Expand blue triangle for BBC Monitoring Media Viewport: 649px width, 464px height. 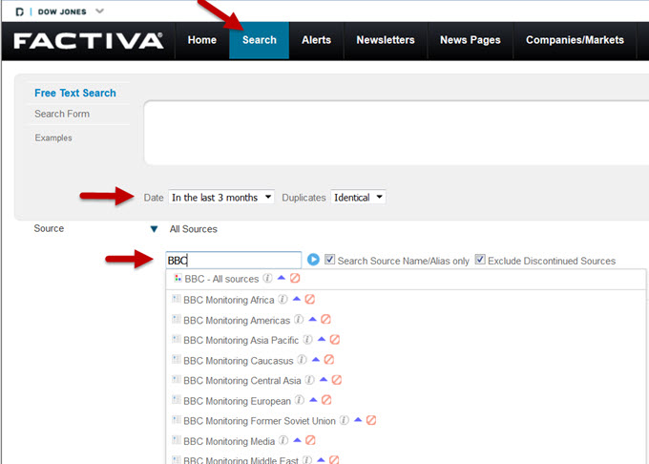point(297,440)
